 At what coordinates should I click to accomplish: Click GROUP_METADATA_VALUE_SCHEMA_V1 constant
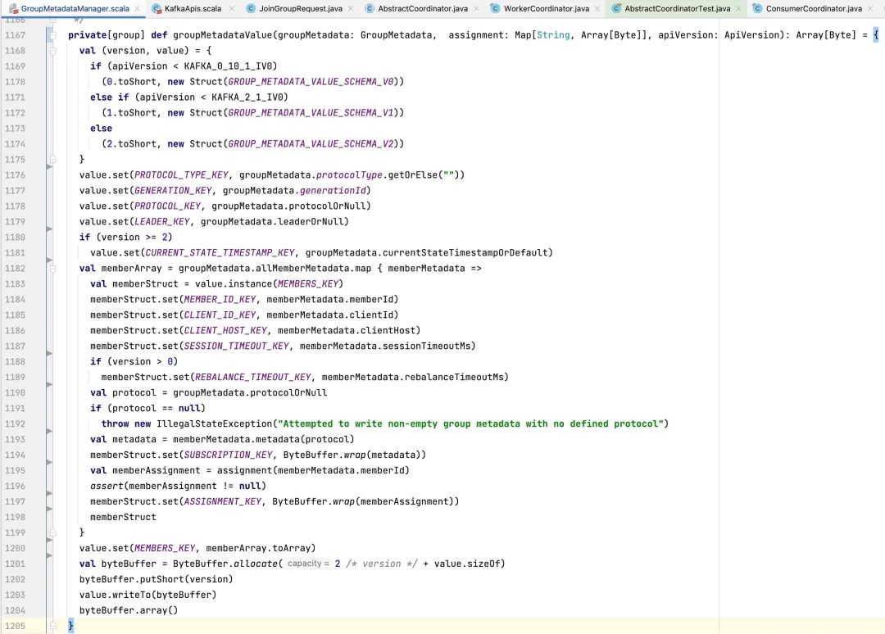[x=311, y=113]
